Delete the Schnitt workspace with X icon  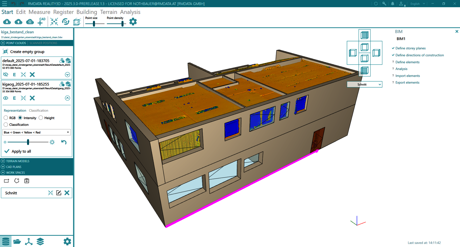[x=67, y=193]
